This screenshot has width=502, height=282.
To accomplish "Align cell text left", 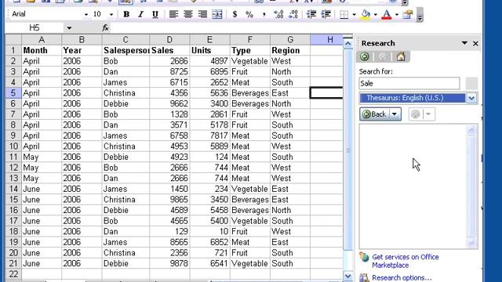I will pos(173,14).
